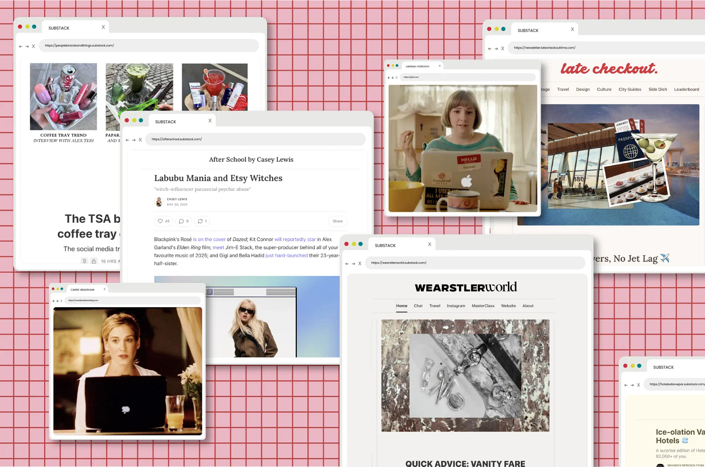Click Ice-olation hotels post title
The width and height of the screenshot is (705, 467).
[x=680, y=436]
